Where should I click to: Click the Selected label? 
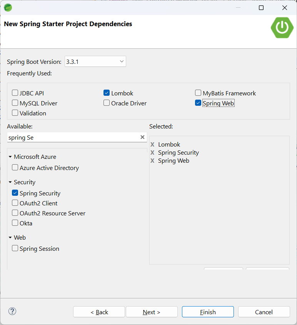click(161, 127)
